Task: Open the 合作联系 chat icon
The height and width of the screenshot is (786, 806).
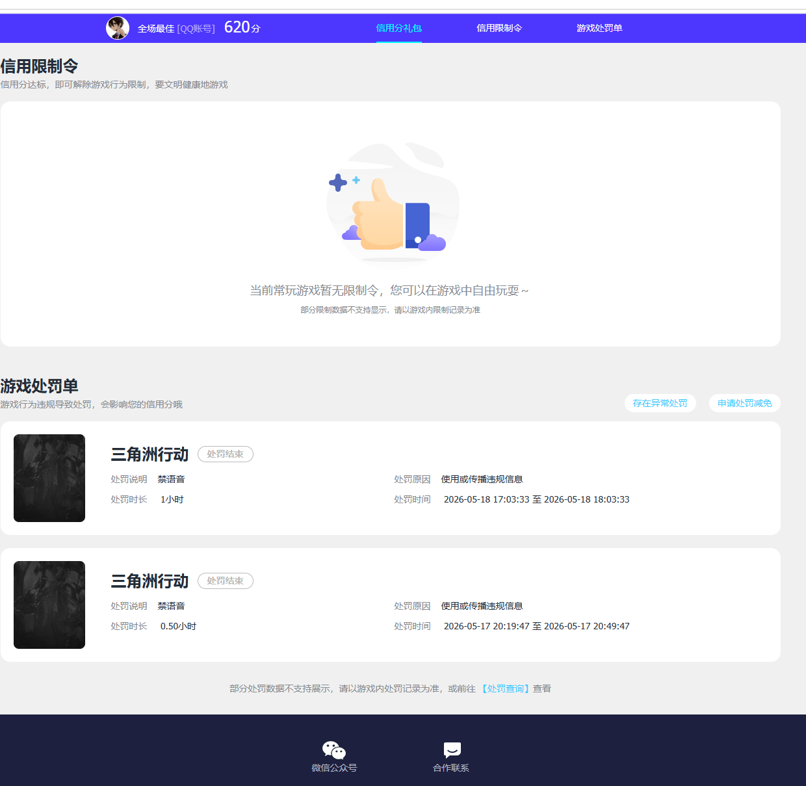Action: click(452, 750)
